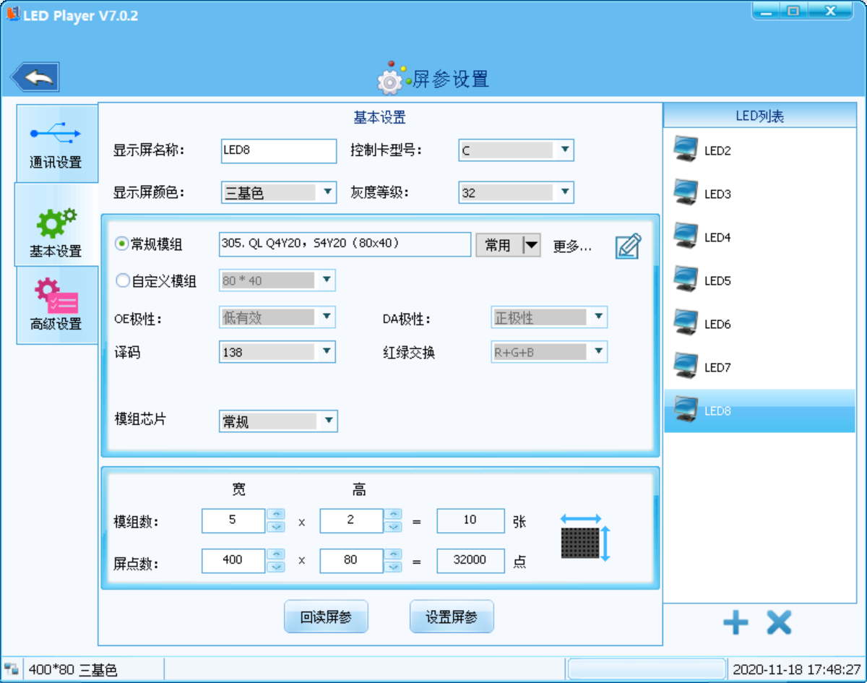Image resolution: width=867 pixels, height=683 pixels.
Task: Decrease screen pixel height with down stepper
Action: point(393,567)
